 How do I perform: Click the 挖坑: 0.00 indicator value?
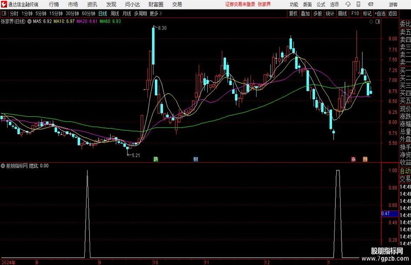click(x=39, y=166)
